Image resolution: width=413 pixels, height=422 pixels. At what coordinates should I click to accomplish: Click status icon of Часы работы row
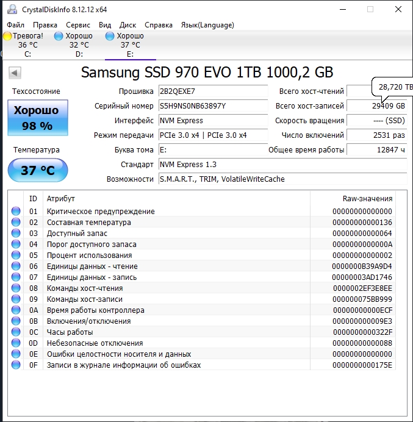coord(16,332)
